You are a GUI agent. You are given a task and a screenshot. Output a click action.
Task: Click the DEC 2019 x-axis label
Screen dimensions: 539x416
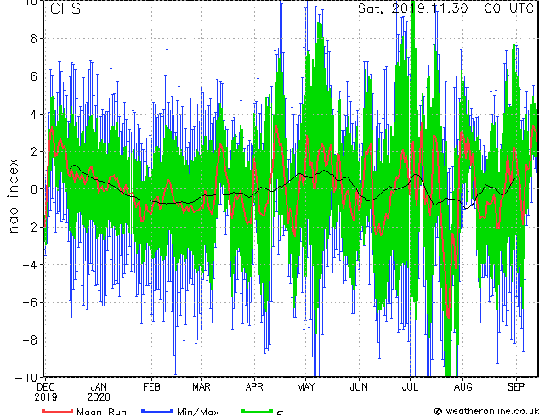coord(45,392)
